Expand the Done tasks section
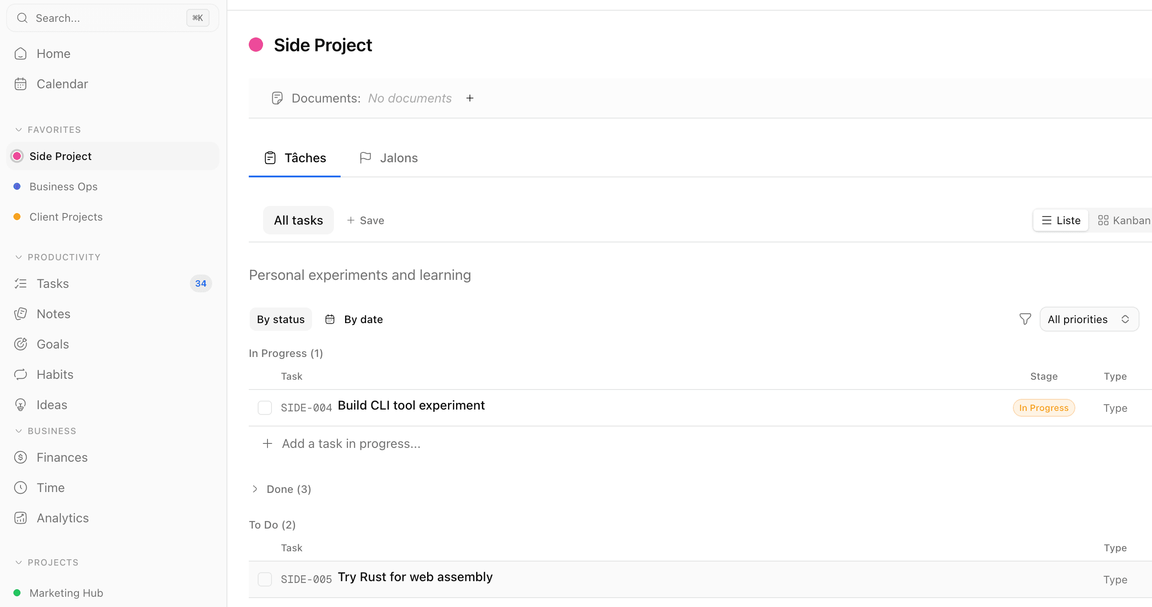 [255, 488]
